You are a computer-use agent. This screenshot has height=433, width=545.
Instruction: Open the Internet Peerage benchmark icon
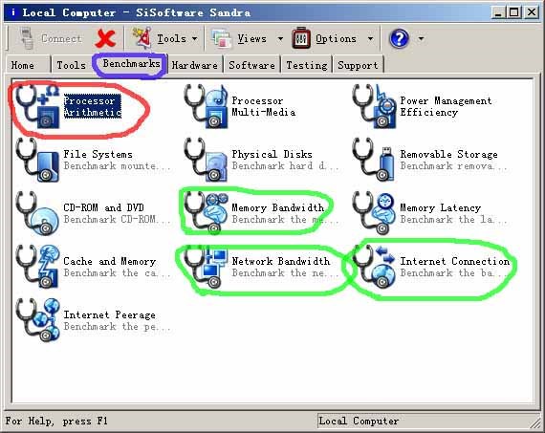click(x=38, y=320)
